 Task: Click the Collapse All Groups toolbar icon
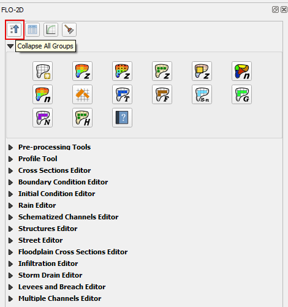point(14,29)
